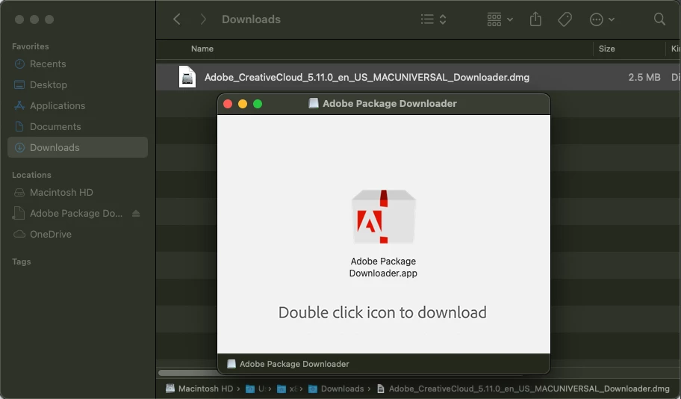The width and height of the screenshot is (681, 399).
Task: Sort files by the Name column header
Action: coord(202,49)
